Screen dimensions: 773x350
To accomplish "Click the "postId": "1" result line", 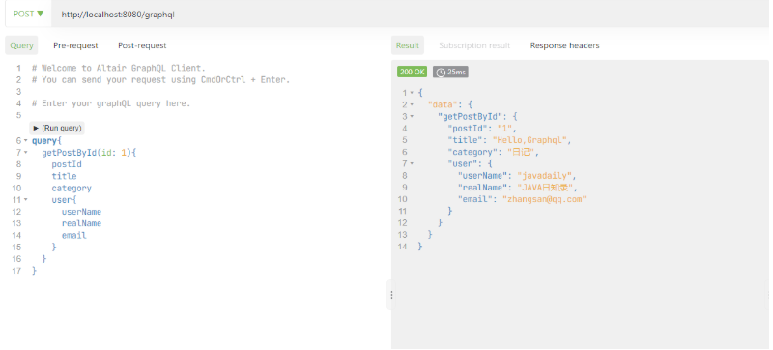I will point(481,129).
